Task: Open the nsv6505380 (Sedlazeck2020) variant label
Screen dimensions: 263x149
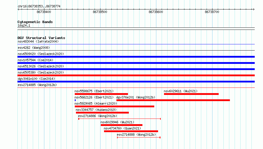Action: (41, 72)
